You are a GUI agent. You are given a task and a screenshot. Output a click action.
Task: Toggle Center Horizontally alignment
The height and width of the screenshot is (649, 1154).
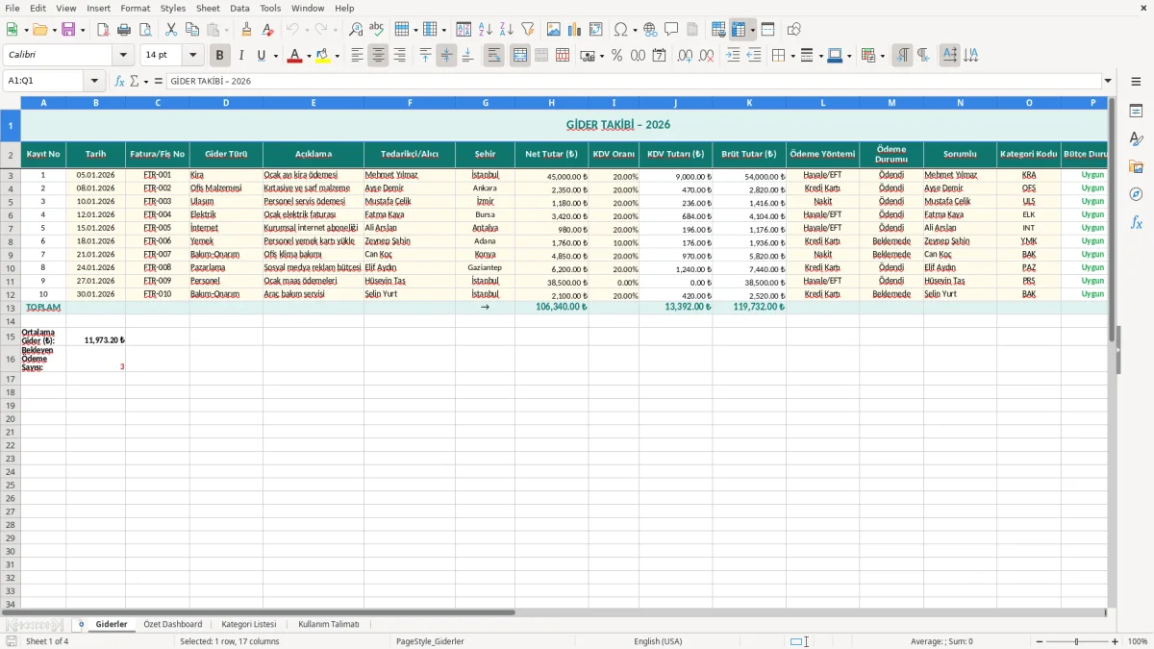pyautogui.click(x=378, y=56)
